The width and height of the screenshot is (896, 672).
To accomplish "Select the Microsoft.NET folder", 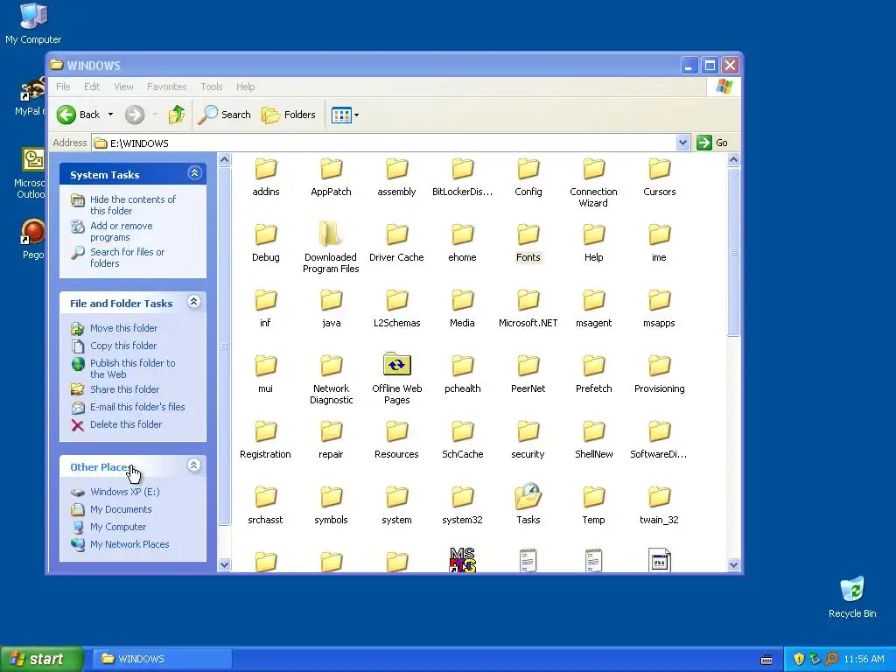I will (528, 301).
